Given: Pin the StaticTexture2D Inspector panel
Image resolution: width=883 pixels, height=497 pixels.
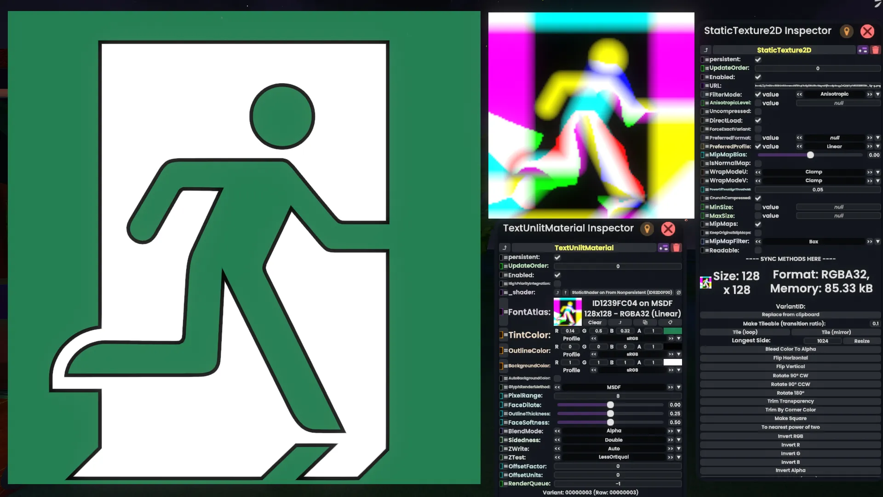Looking at the screenshot, I should point(846,31).
